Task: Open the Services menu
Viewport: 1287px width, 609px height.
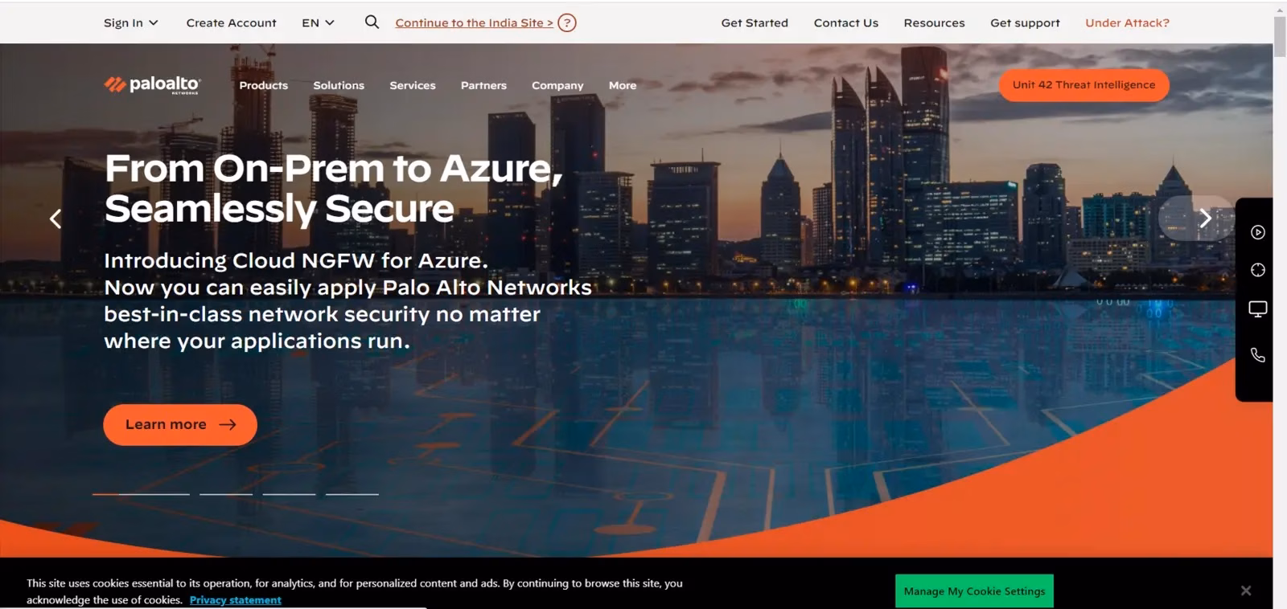Action: click(413, 85)
